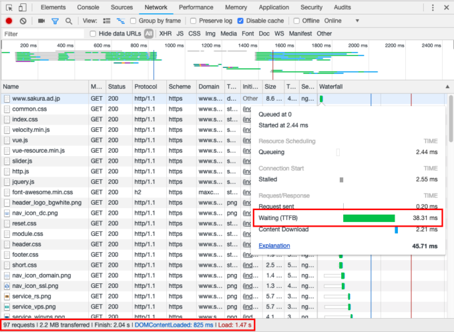The image size is (454, 332).
Task: Switch to the Performance tab
Action: [x=196, y=7]
